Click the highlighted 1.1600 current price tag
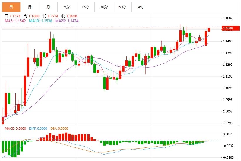241x161 pixels. point(228,28)
